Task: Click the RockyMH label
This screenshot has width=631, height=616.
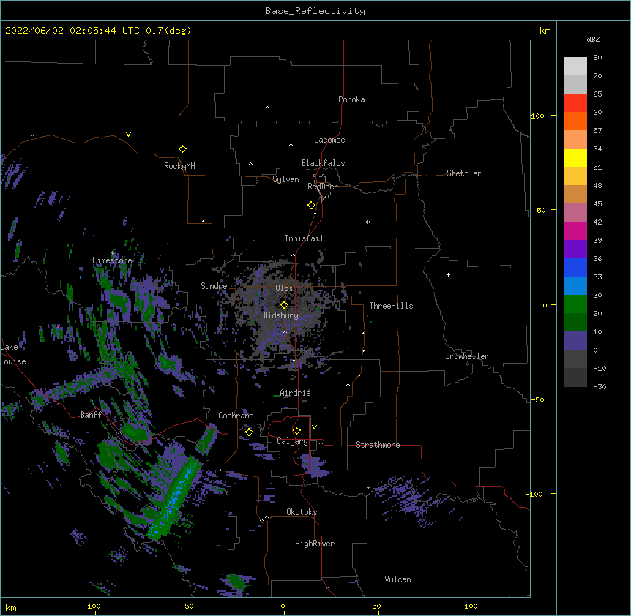Action: tap(179, 166)
